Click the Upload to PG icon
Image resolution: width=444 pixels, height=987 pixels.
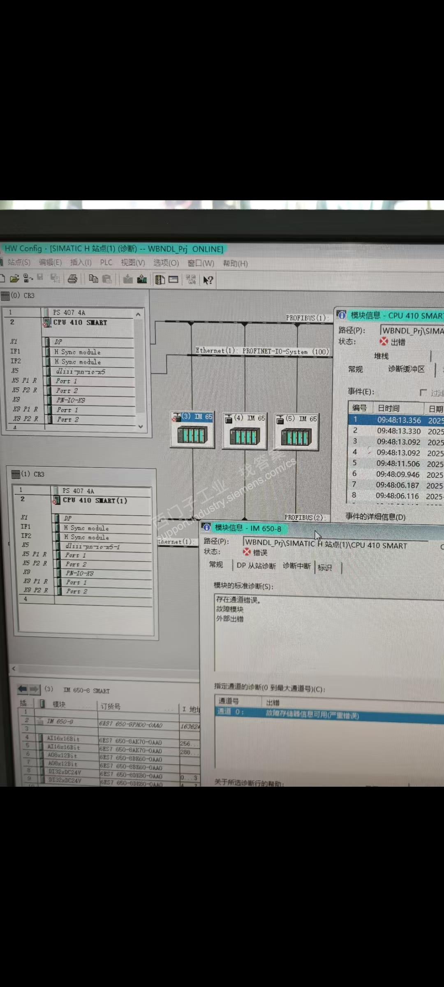pos(142,279)
